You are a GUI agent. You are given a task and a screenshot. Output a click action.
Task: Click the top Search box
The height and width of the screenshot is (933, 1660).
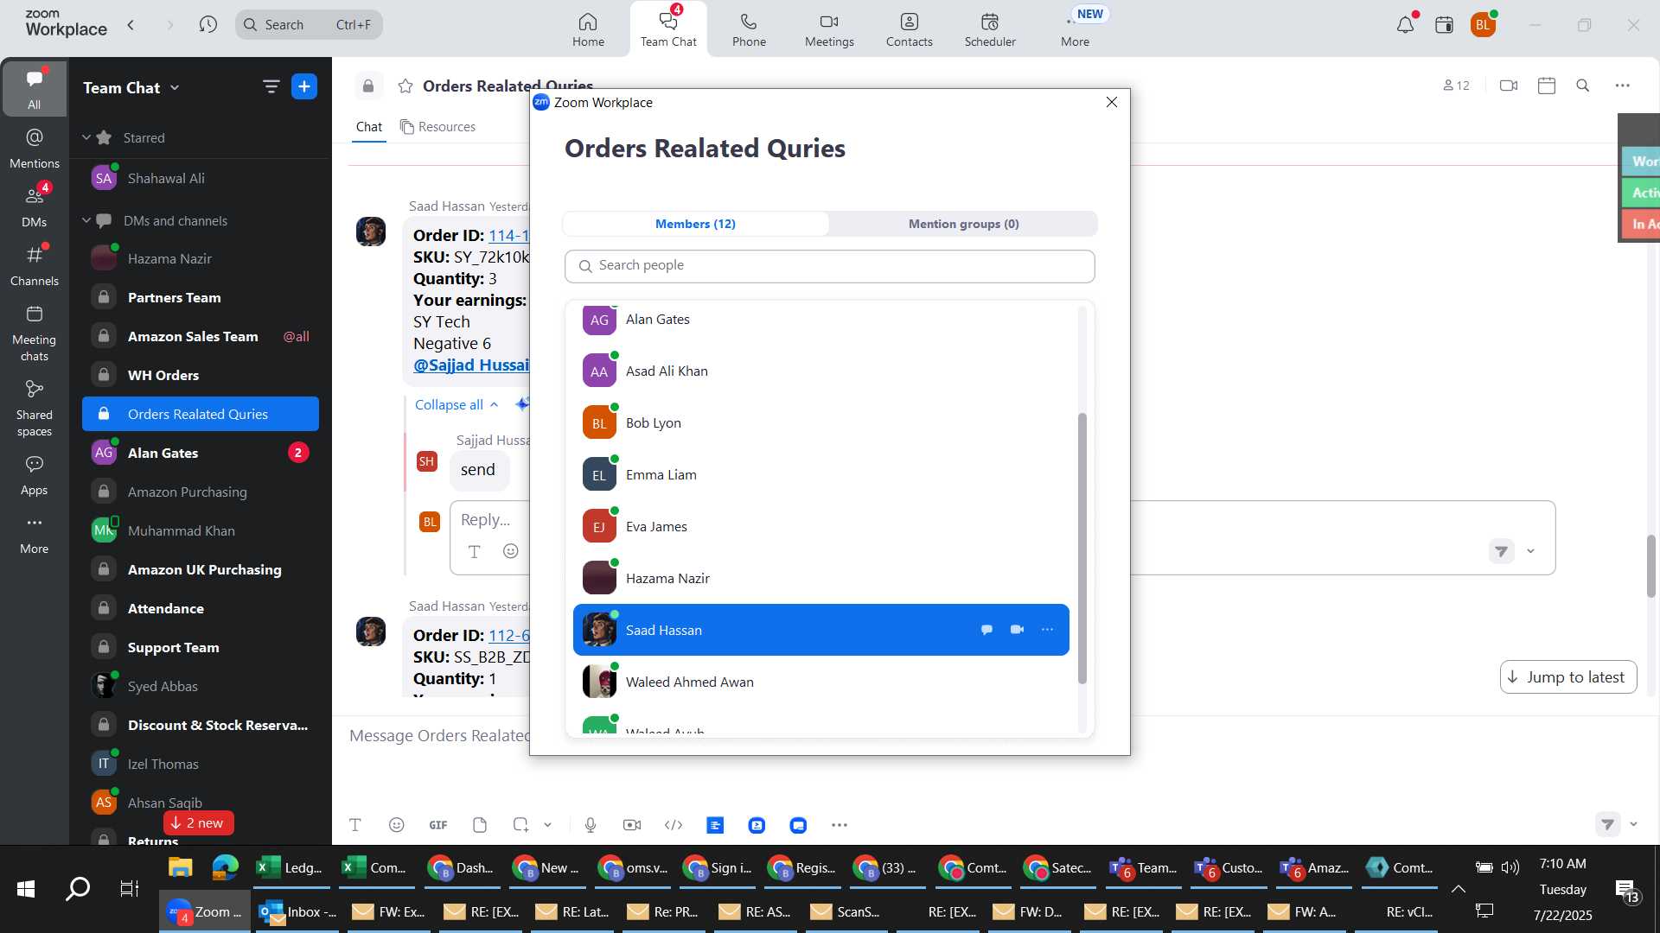click(309, 24)
